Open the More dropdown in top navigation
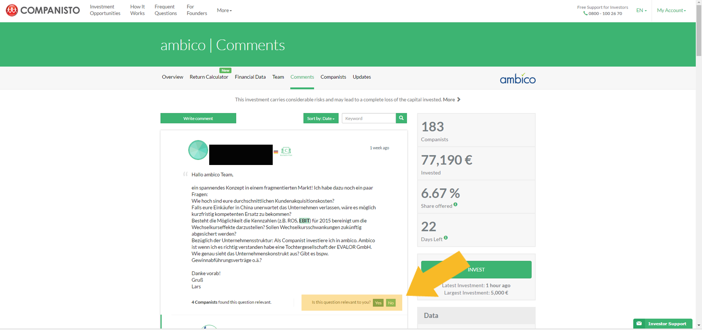Image resolution: width=702 pixels, height=330 pixels. coord(224,10)
